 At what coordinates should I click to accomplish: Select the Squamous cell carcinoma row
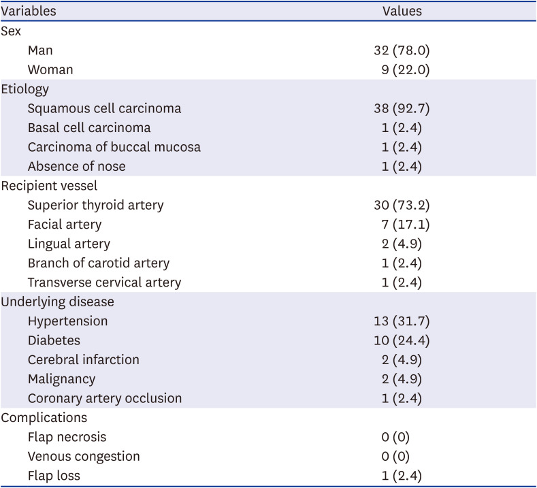(105, 108)
